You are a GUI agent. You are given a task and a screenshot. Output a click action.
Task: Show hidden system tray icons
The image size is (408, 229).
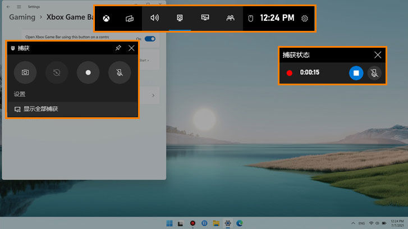pyautogui.click(x=353, y=223)
